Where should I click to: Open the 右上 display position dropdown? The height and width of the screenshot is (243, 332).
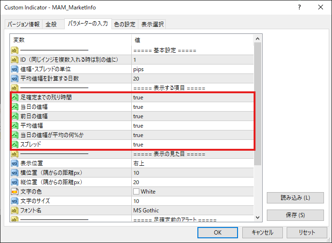(193, 163)
